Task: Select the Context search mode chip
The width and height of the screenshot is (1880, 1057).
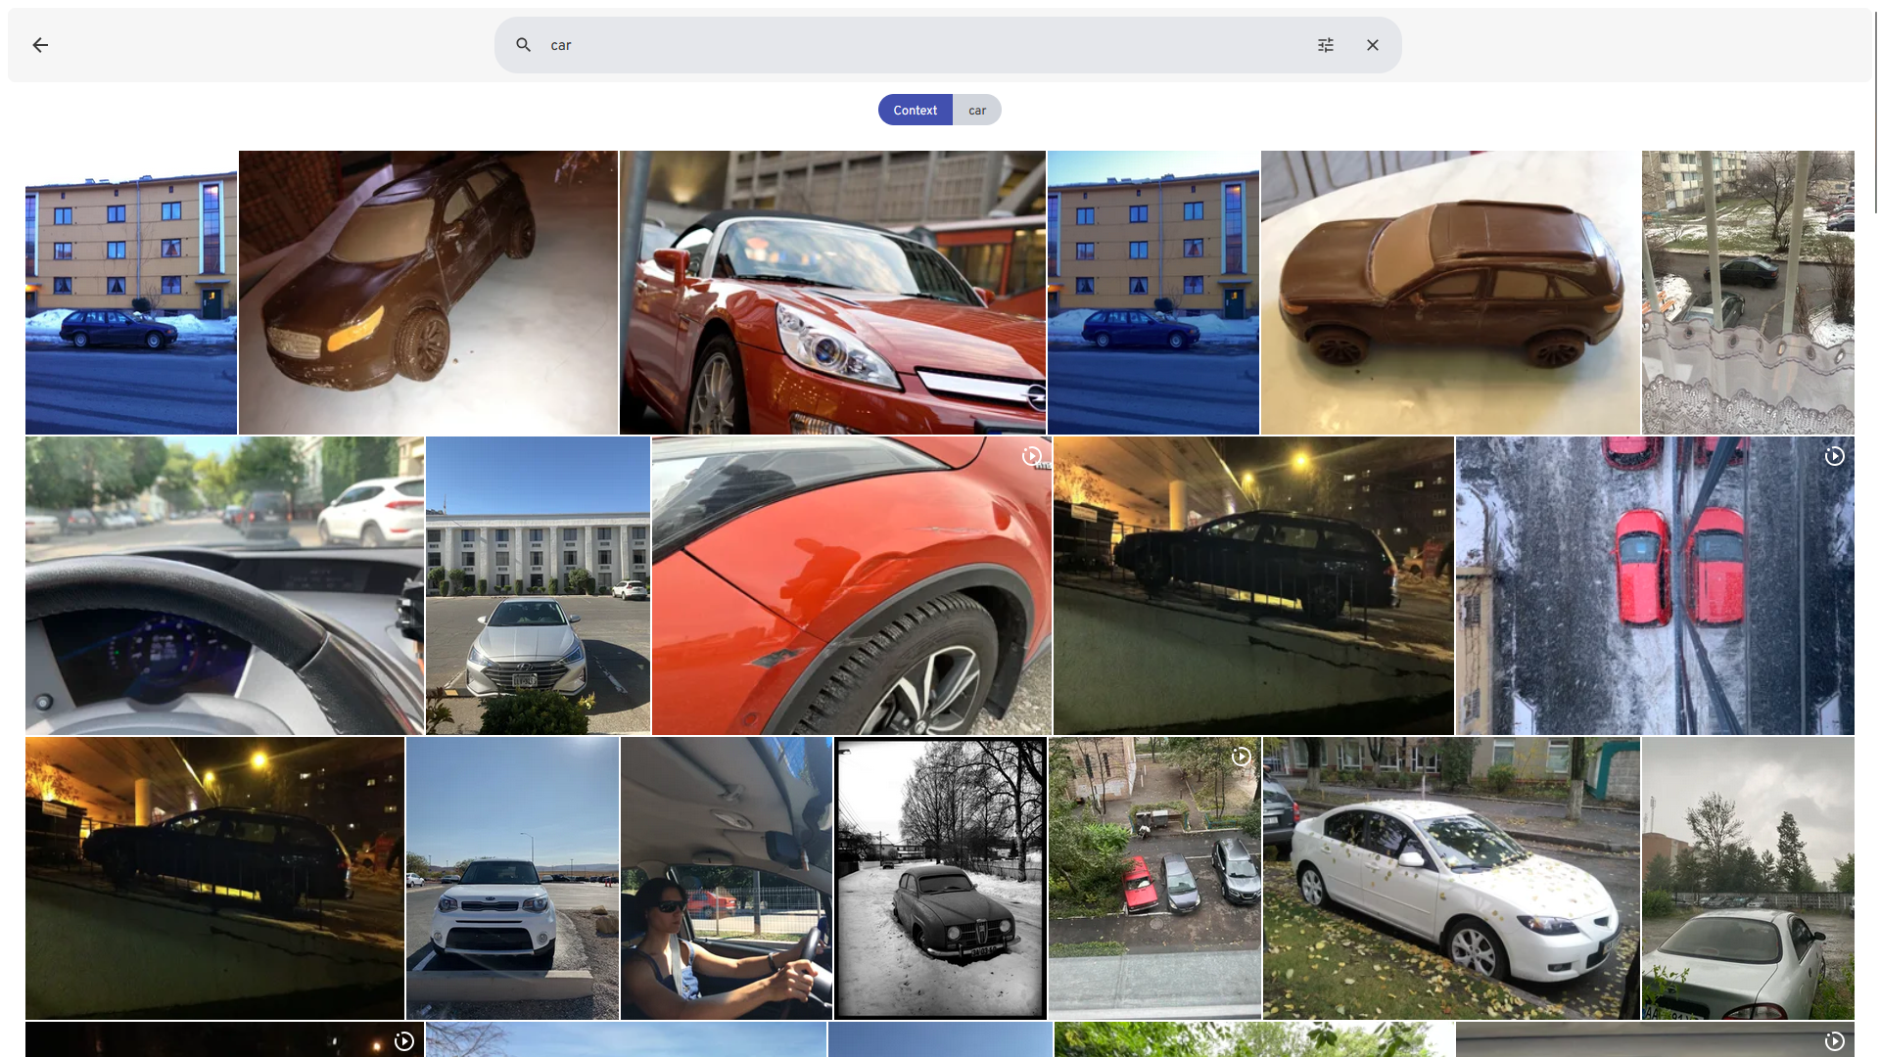Action: pos(915,110)
